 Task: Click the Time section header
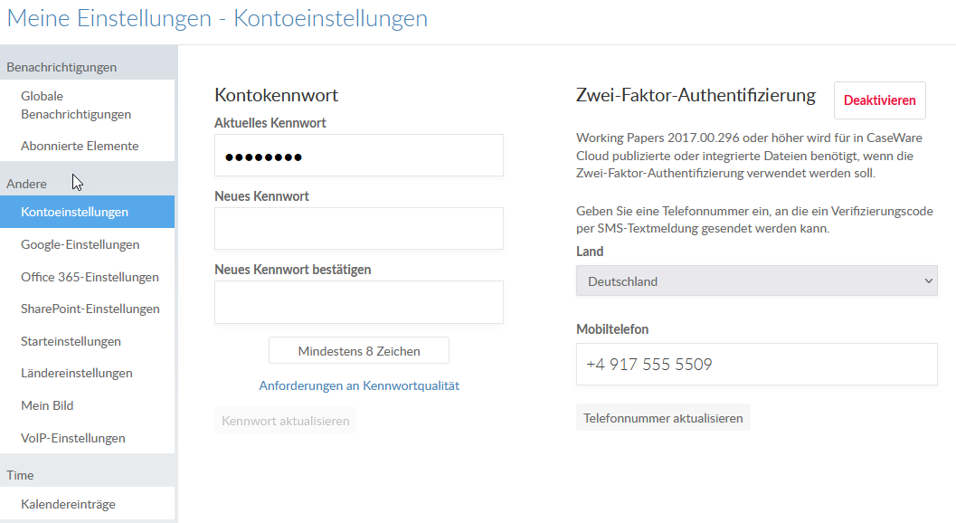(20, 475)
